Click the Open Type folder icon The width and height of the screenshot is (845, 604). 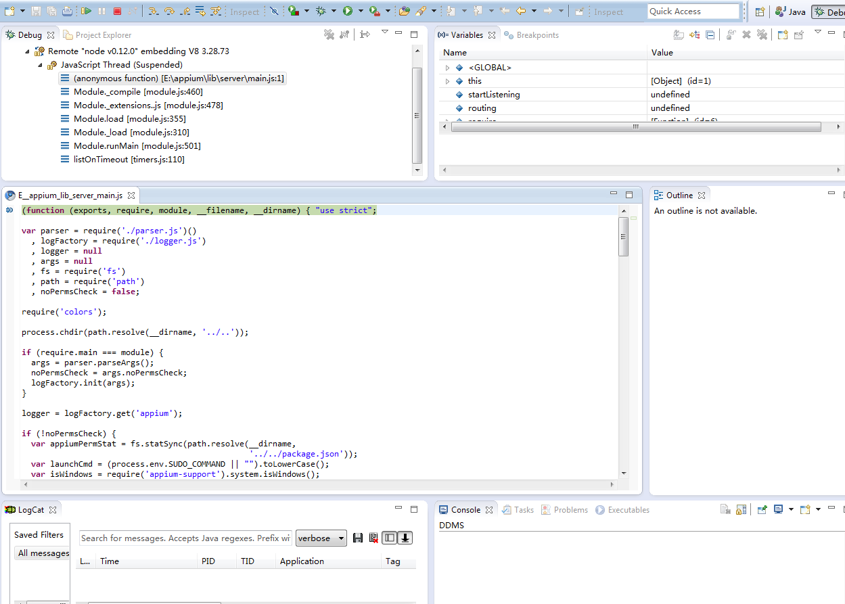[404, 11]
